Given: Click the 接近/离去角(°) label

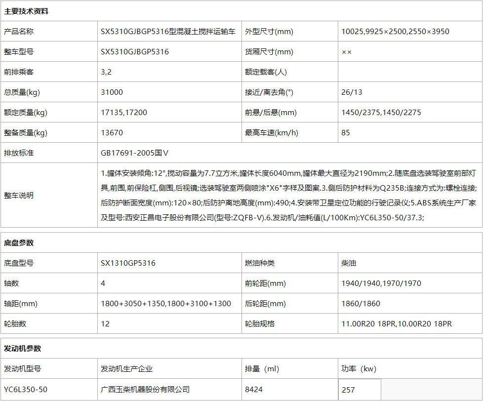Looking at the screenshot, I should tap(269, 92).
